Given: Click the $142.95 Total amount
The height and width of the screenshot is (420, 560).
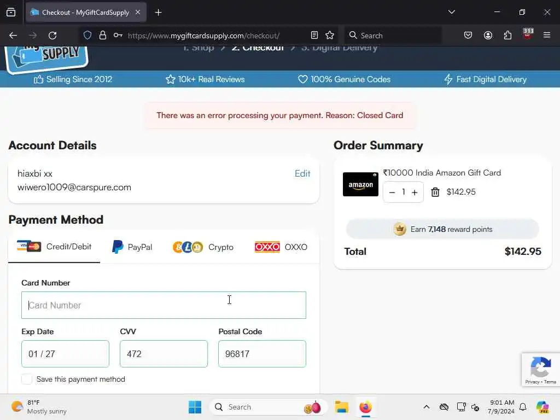Looking at the screenshot, I should (x=523, y=252).
